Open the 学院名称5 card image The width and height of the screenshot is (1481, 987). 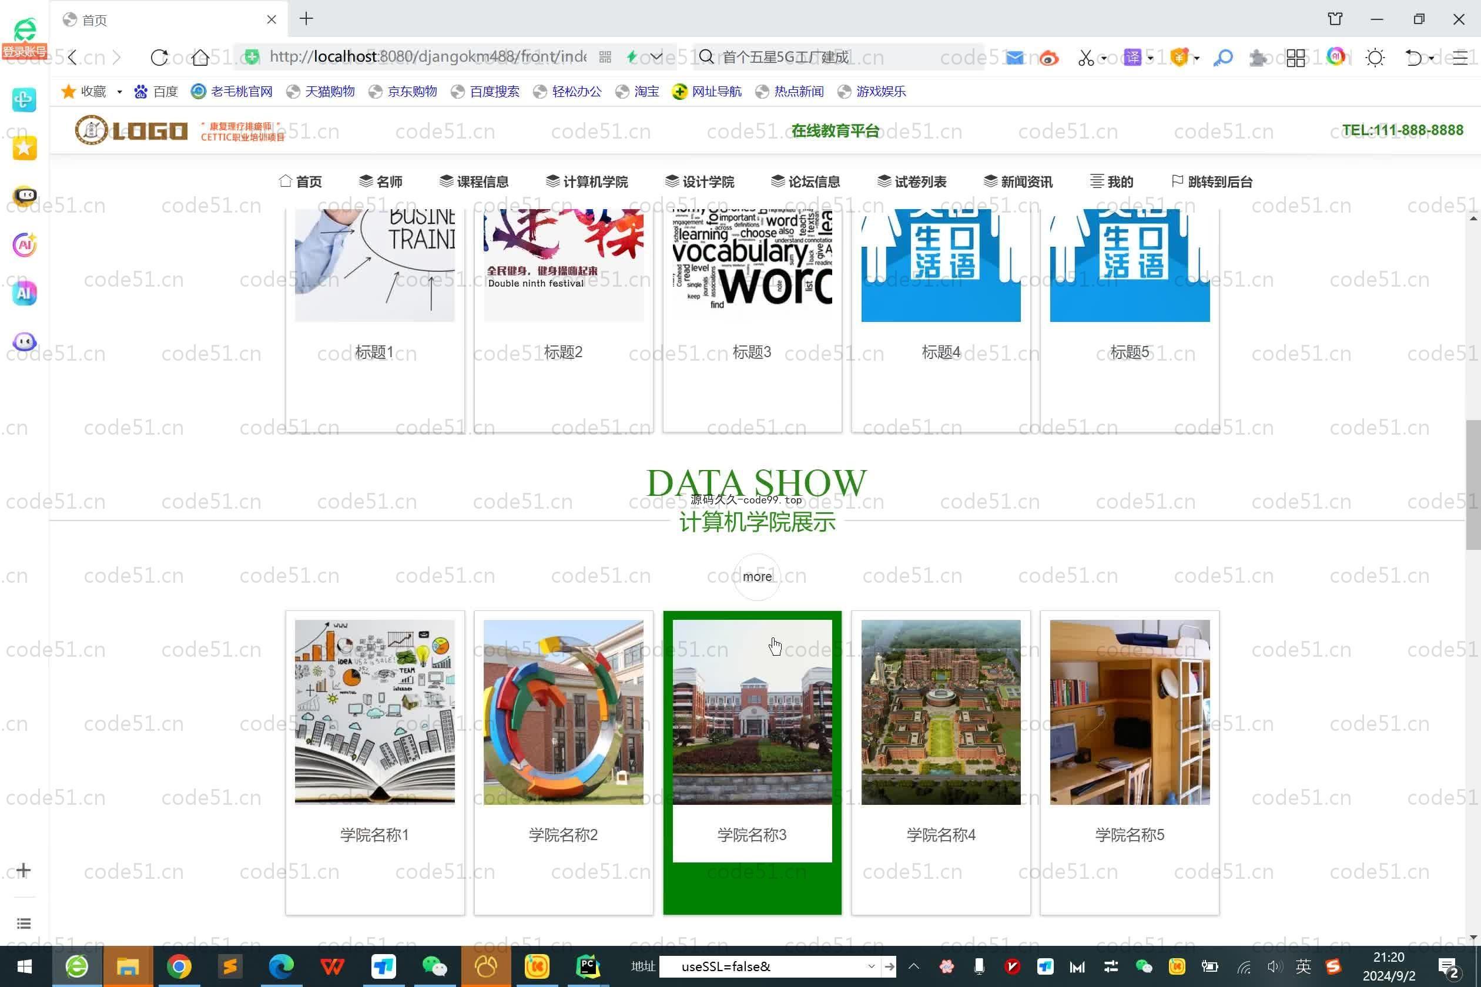[x=1130, y=712]
